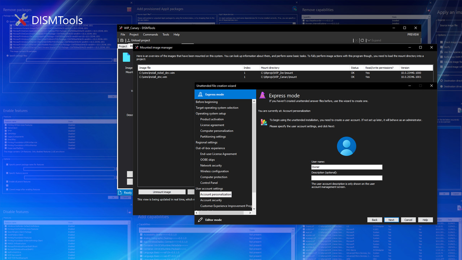The width and height of the screenshot is (462, 260).
Task: Click the status bar icon beside Ready
Action: 121,192
